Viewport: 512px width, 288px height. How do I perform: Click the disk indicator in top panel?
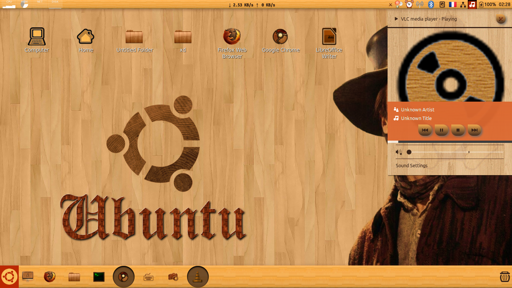[x=442, y=4]
